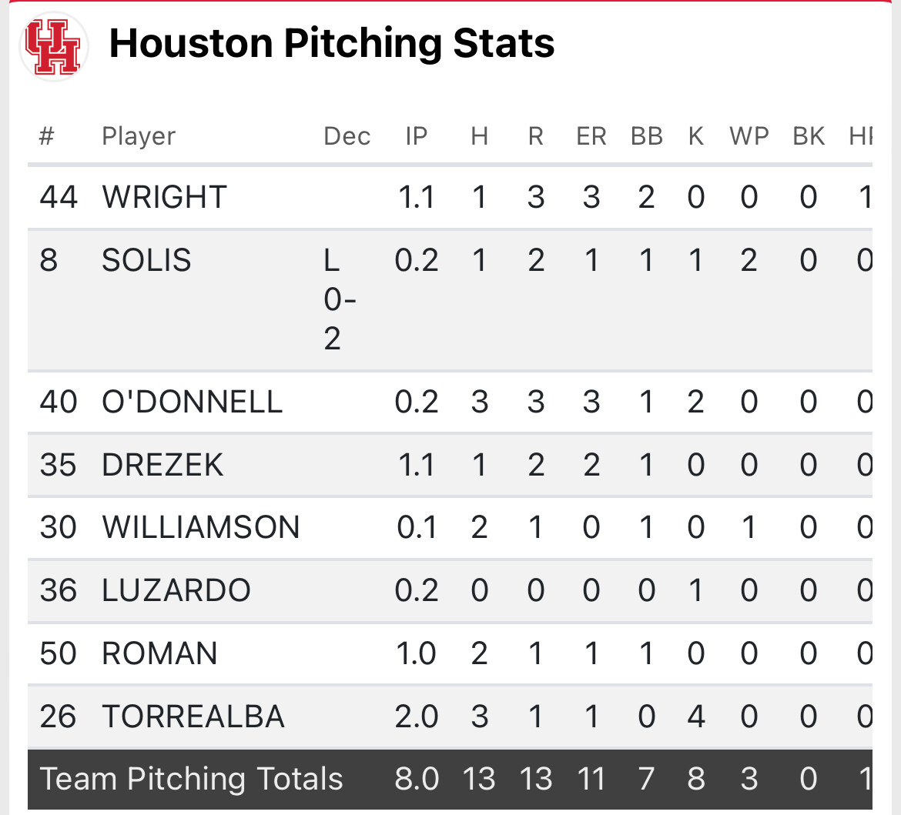Click the IP column header

[416, 136]
